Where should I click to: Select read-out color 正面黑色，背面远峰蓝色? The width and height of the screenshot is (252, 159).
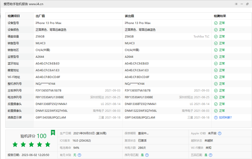click(140, 30)
